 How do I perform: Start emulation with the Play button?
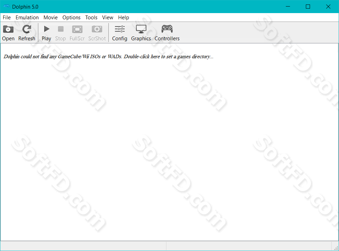[47, 33]
